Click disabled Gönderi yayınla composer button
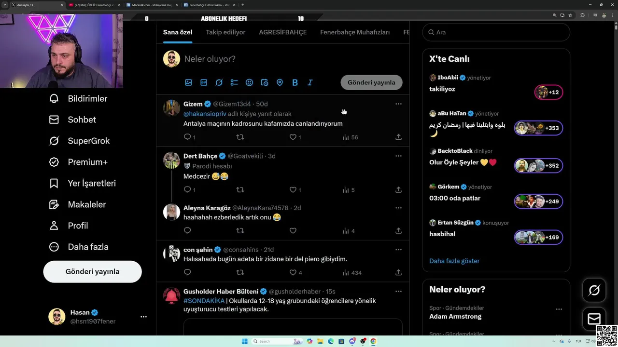The image size is (618, 347). click(x=371, y=82)
